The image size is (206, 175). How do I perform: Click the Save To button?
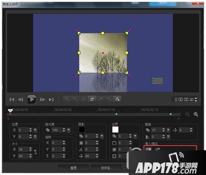[106, 168]
